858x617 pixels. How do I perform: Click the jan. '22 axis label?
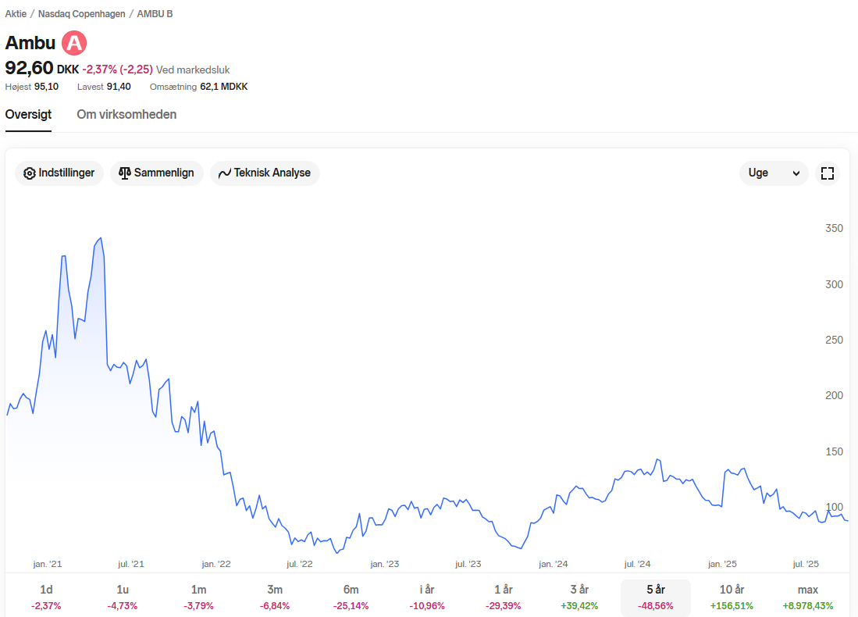pos(216,564)
